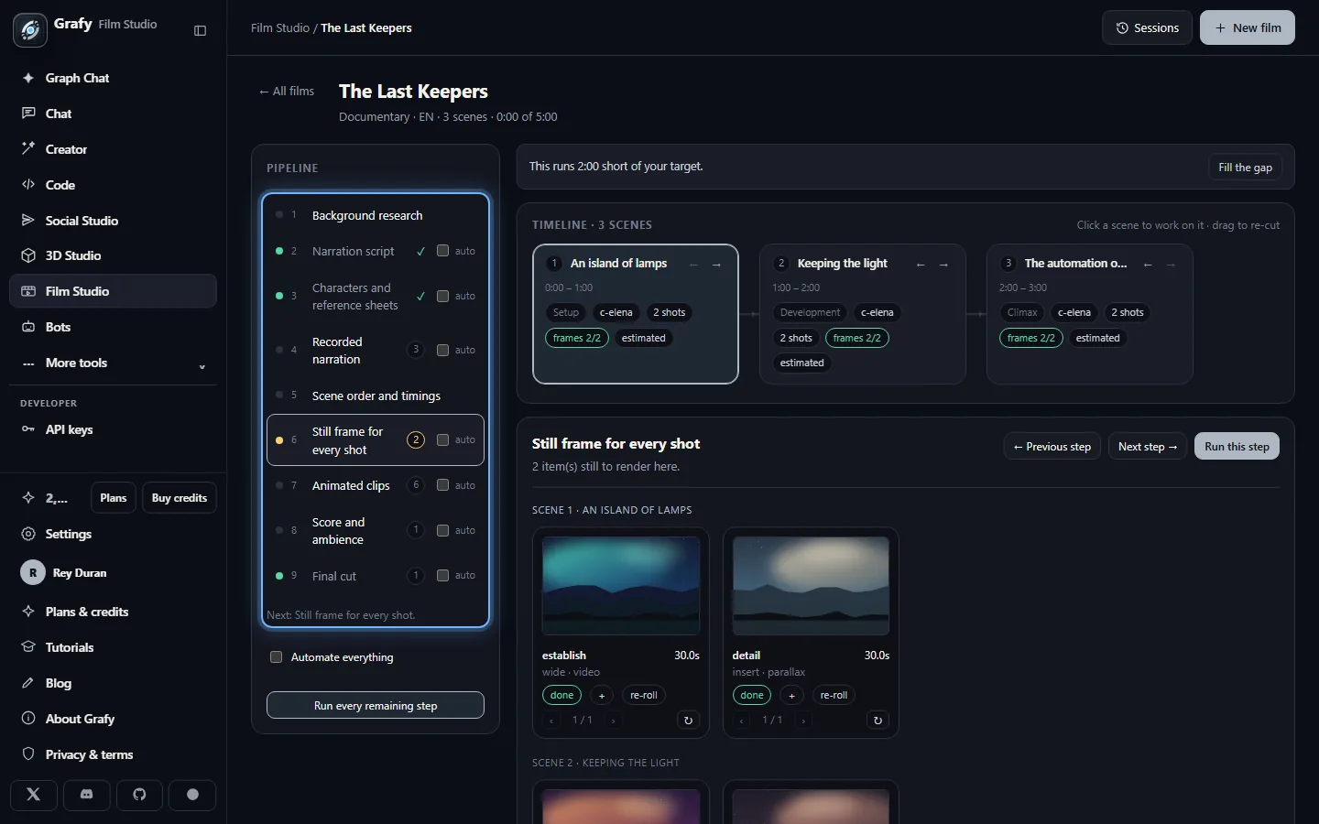
Task: Enable auto for Recorded narration
Action: click(x=443, y=350)
